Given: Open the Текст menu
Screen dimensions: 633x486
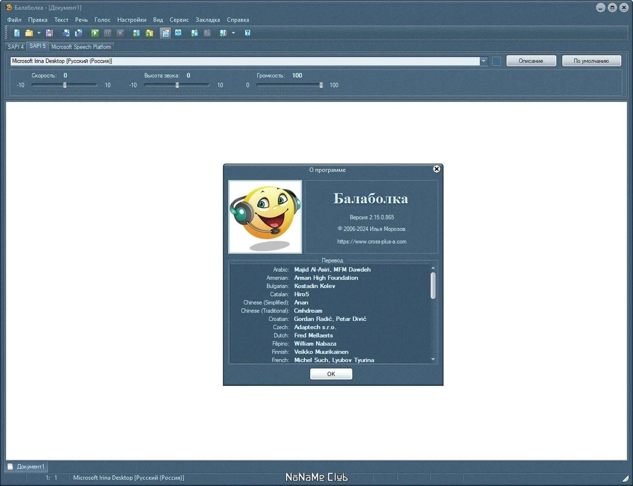Looking at the screenshot, I should (x=62, y=19).
